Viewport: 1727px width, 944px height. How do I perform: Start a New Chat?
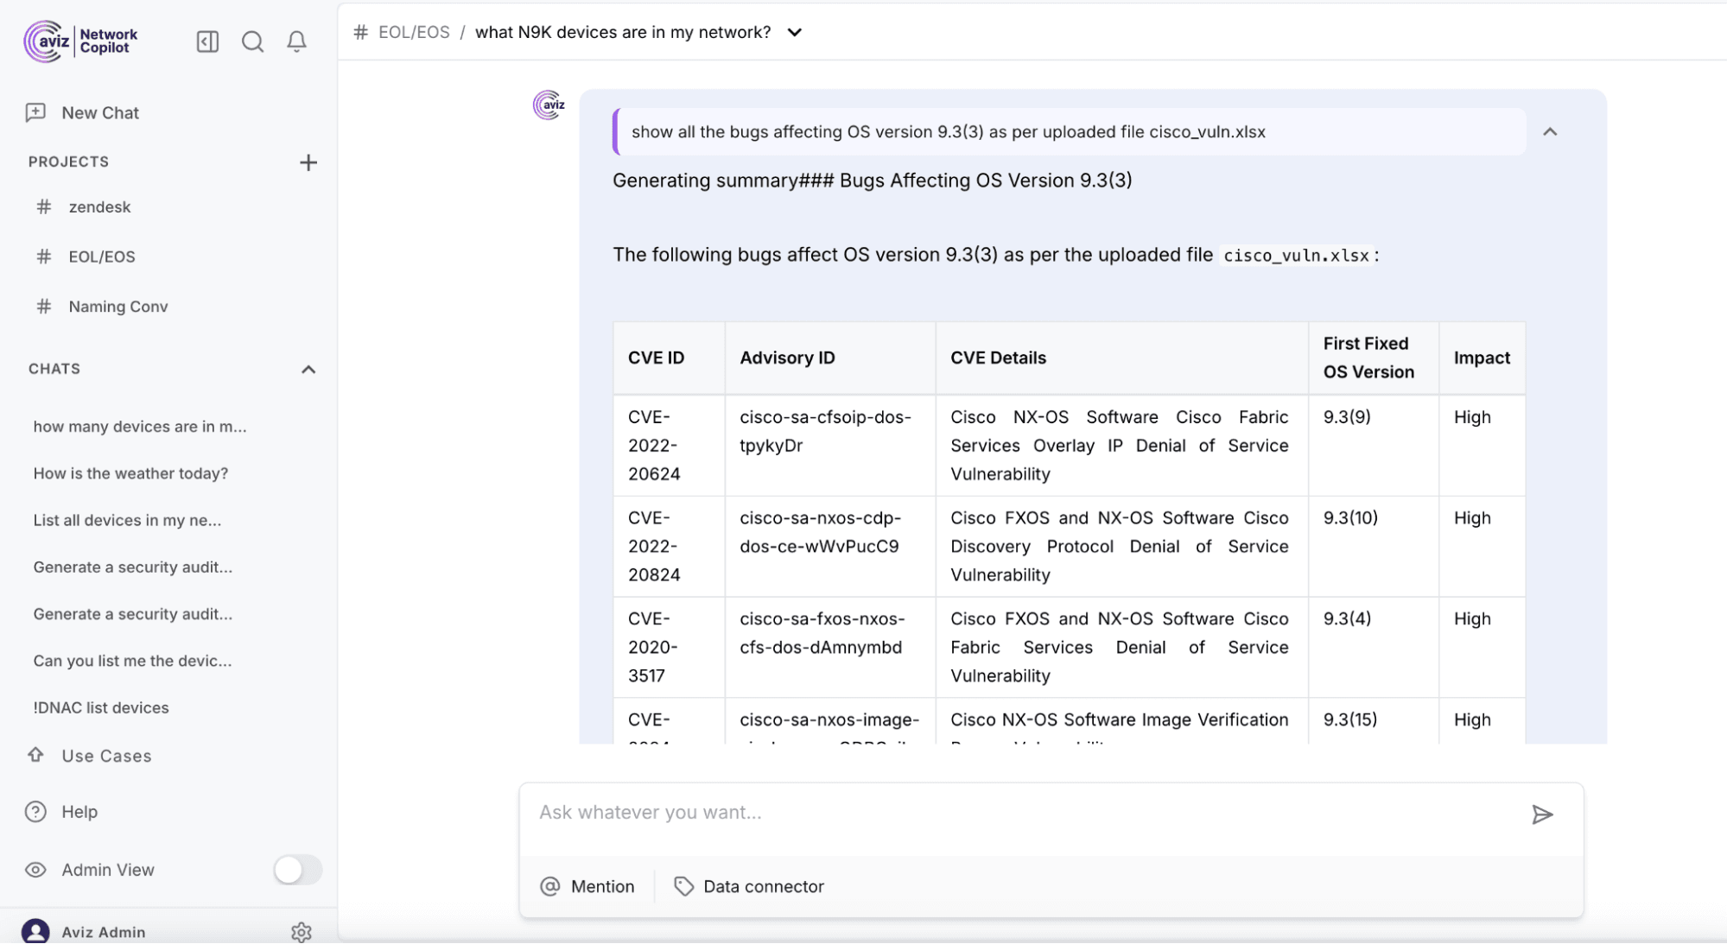99,112
